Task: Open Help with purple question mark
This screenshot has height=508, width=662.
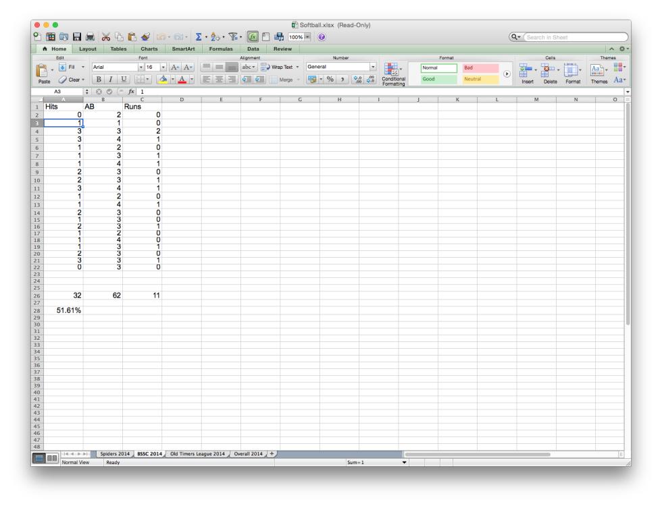Action: pos(322,37)
